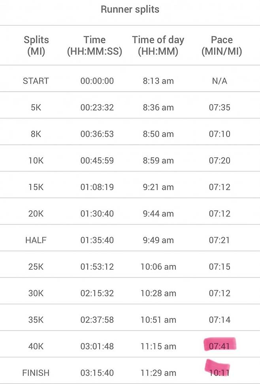260x384 pixels.
Task: Select the 40K split row label
Action: click(x=36, y=346)
